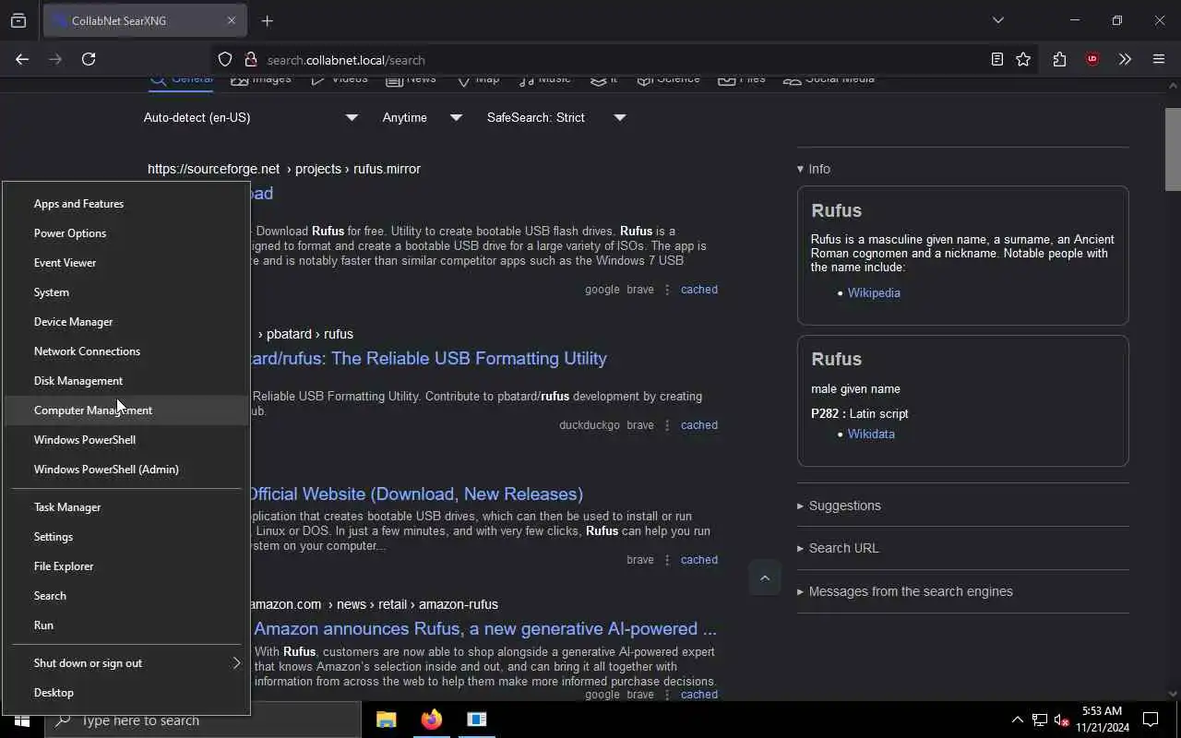This screenshot has height=738, width=1181.
Task: Open network status tray icon
Action: 1040,720
